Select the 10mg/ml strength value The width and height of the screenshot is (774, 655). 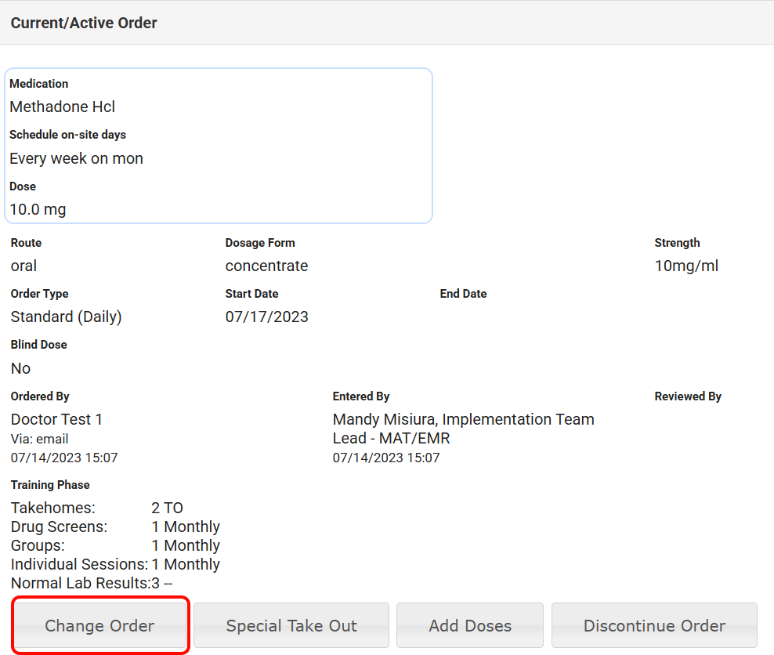(x=686, y=266)
